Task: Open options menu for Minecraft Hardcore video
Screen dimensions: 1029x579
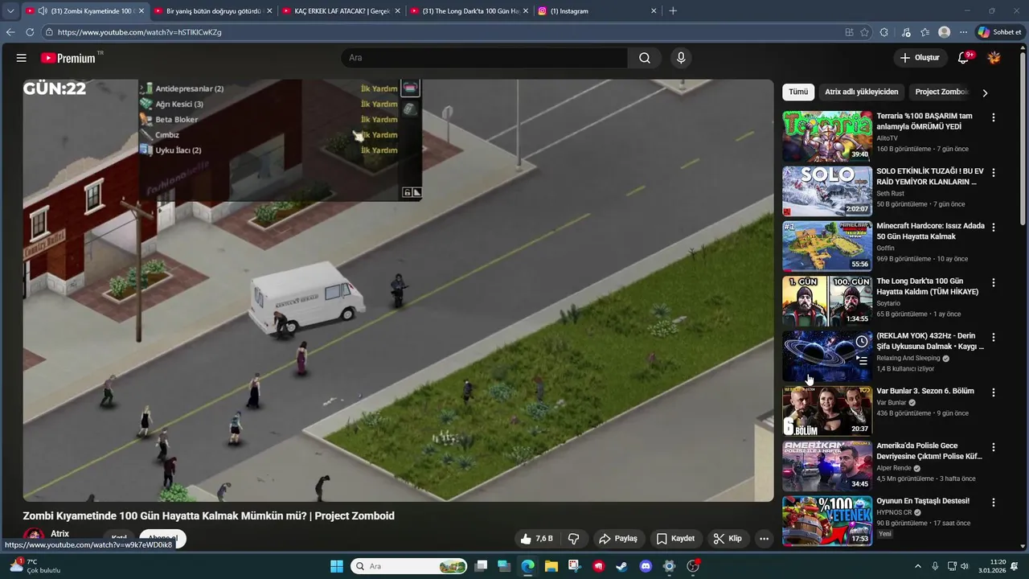Action: click(x=994, y=228)
